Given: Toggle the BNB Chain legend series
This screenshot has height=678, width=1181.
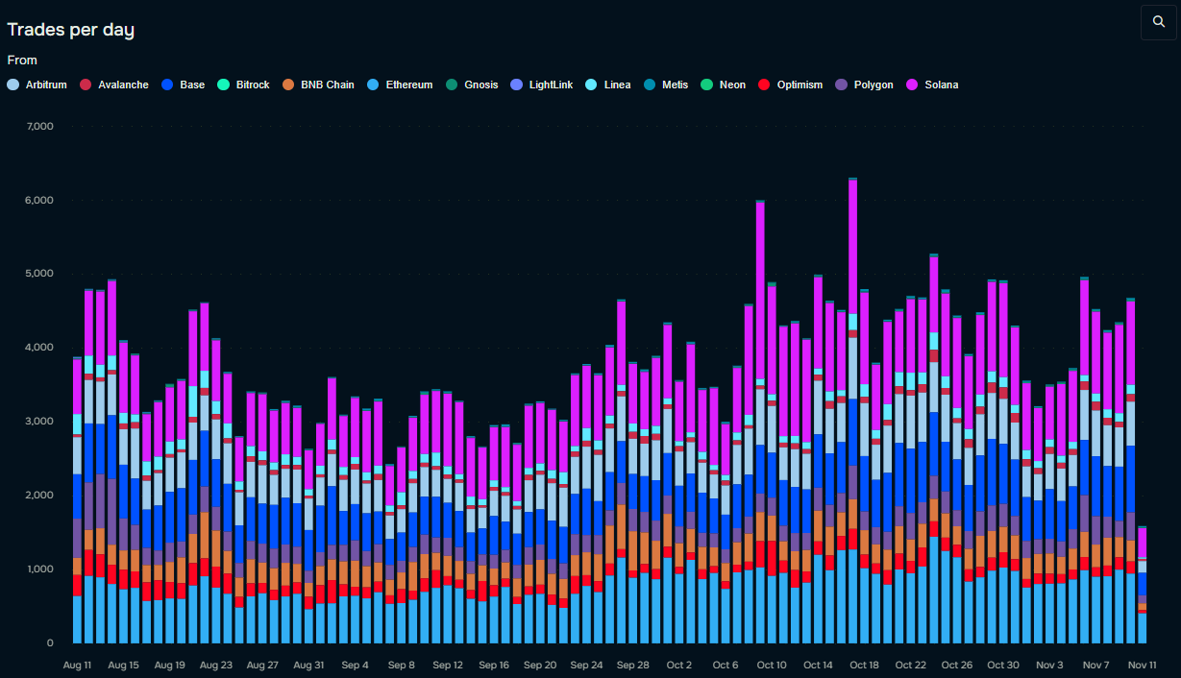Looking at the screenshot, I should coord(318,85).
